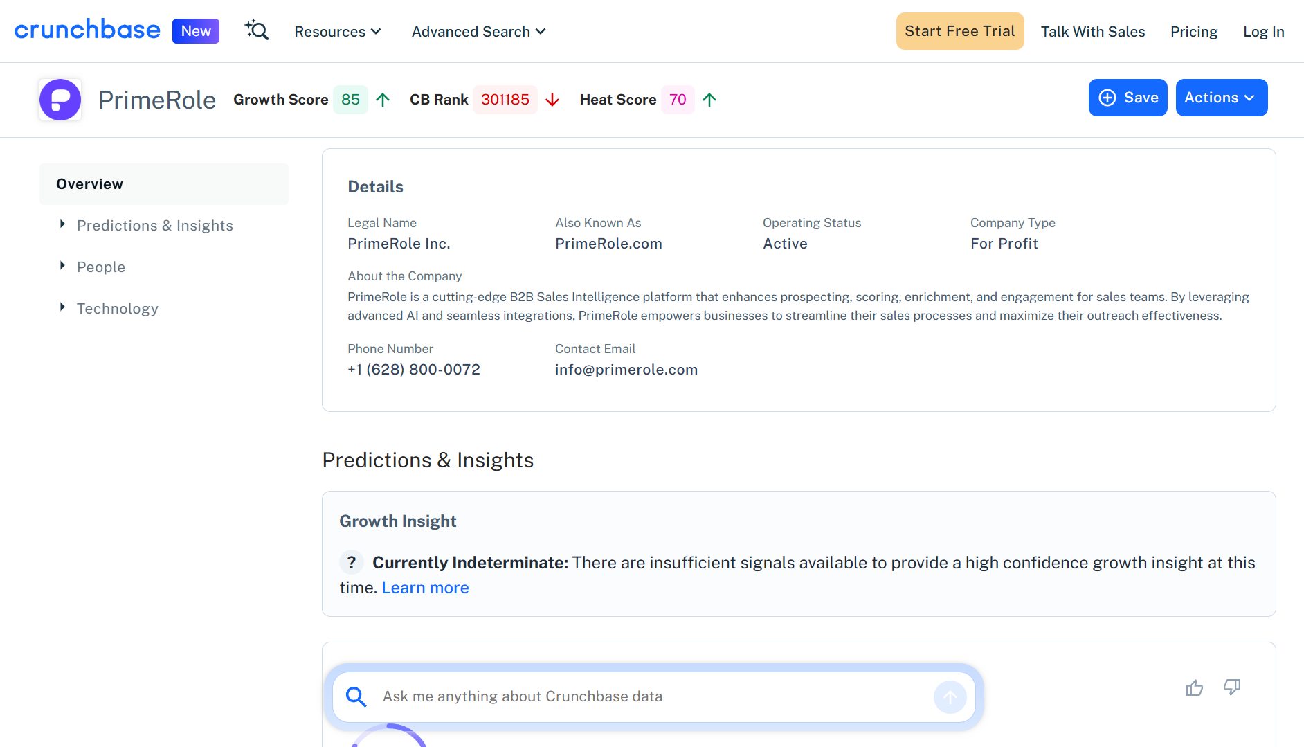Select Overview in the sidebar
This screenshot has width=1304, height=747.
(x=89, y=183)
